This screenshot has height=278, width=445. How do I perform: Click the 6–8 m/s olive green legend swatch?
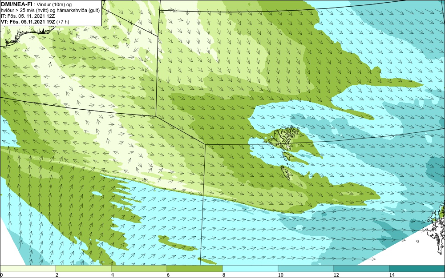coord(195,268)
